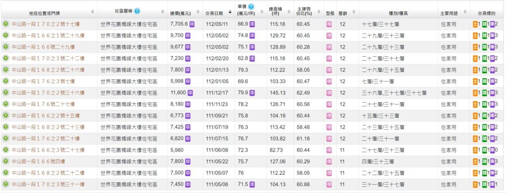The image size is (506, 193).
Task: Sort the table by 地段位置或門牌 column
Action: tap(92, 11)
